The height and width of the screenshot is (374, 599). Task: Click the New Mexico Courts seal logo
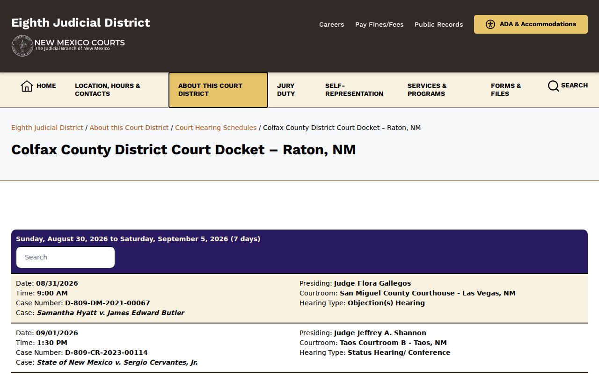(x=22, y=46)
